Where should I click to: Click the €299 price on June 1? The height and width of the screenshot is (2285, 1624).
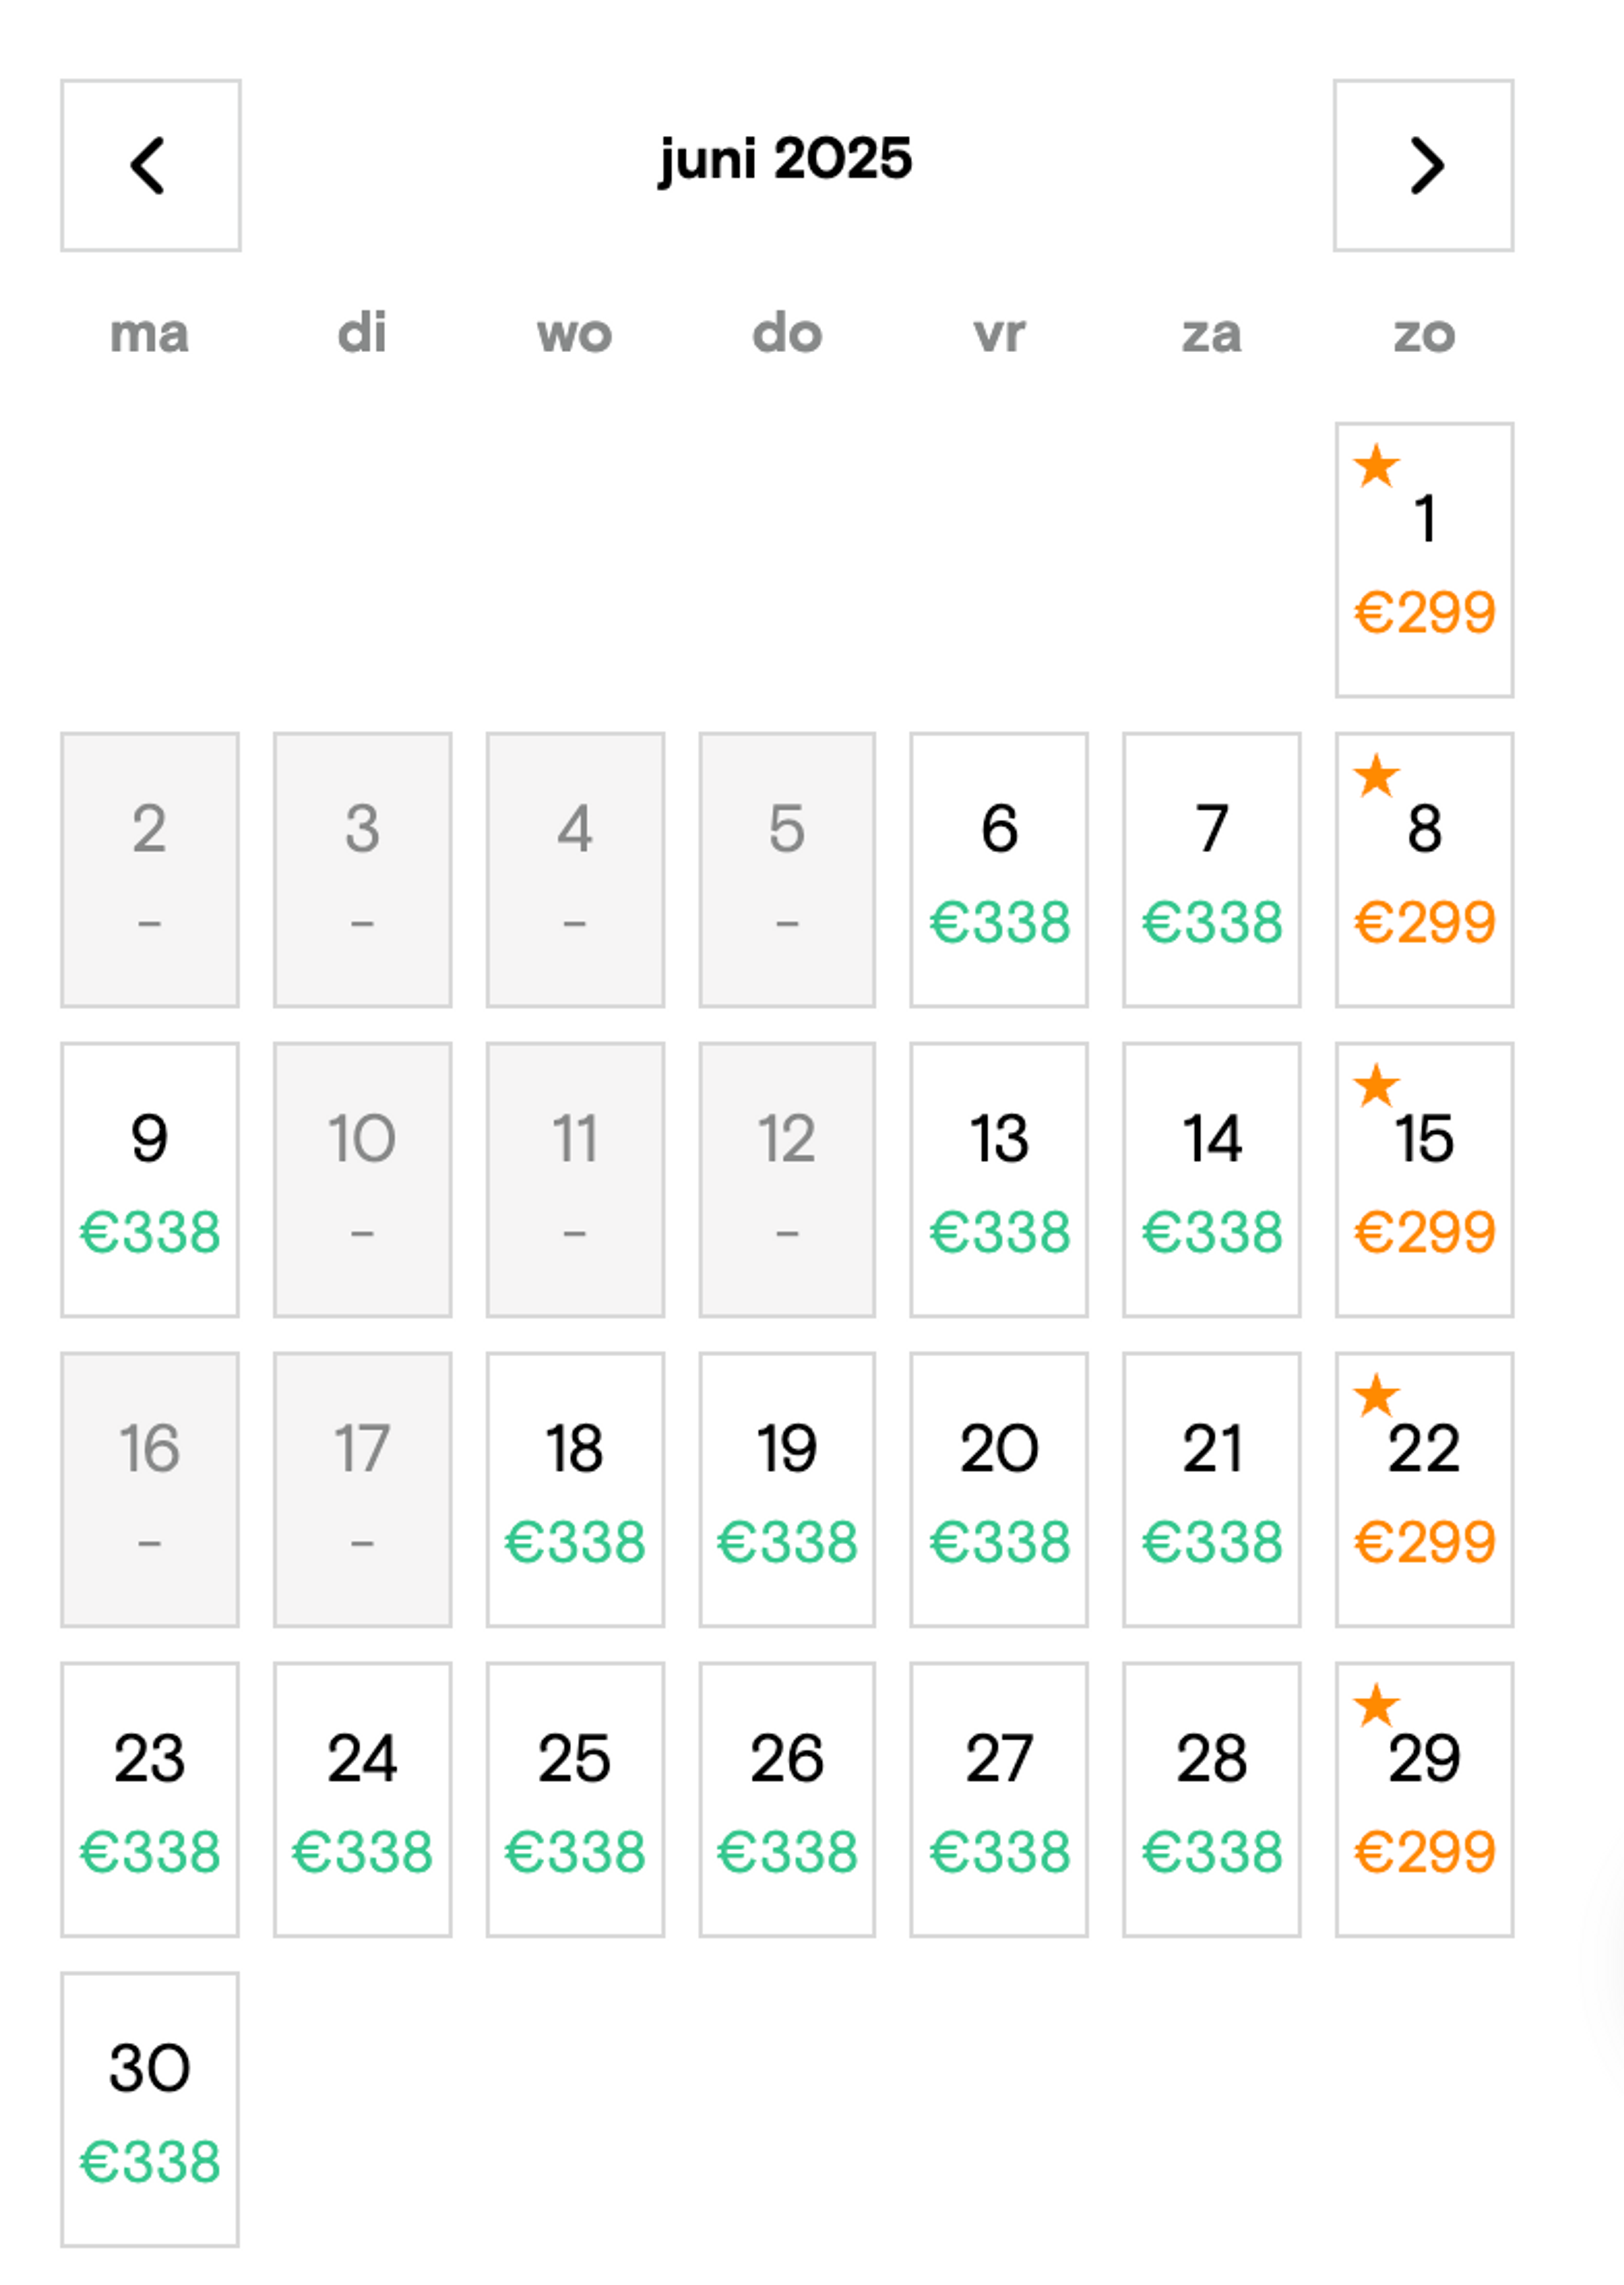1424,612
